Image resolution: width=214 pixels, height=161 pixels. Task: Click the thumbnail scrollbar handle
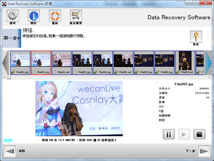9,78
